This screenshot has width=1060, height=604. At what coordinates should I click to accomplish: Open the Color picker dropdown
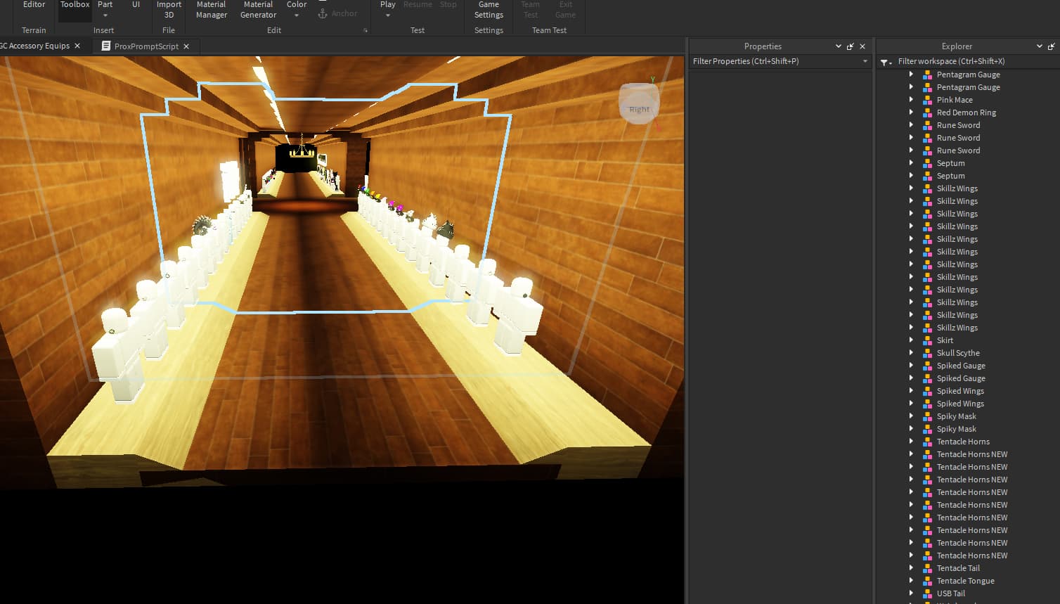click(297, 15)
